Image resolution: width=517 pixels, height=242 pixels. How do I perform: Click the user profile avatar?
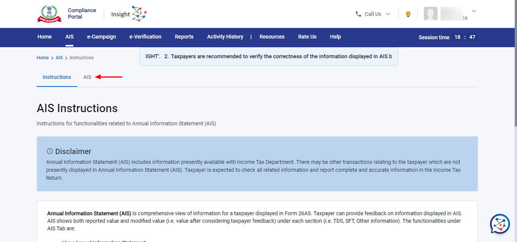(430, 14)
